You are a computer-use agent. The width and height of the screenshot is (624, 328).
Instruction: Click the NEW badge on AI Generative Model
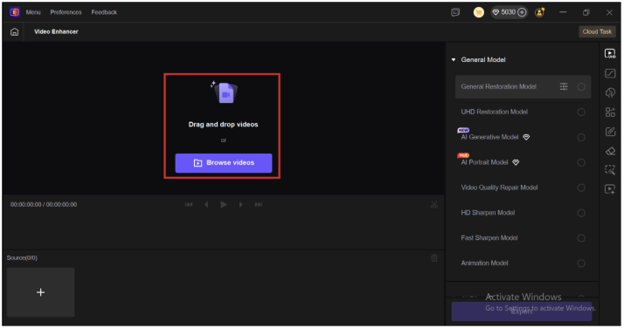pos(463,130)
